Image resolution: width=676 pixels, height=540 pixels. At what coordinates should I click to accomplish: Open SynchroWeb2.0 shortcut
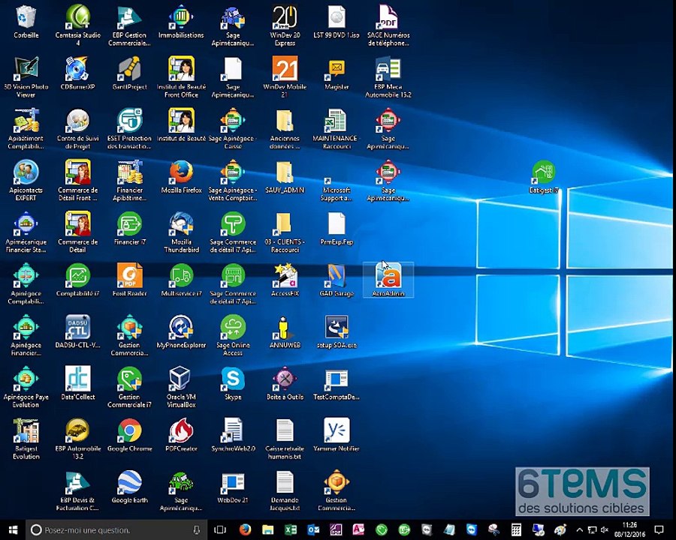click(233, 435)
